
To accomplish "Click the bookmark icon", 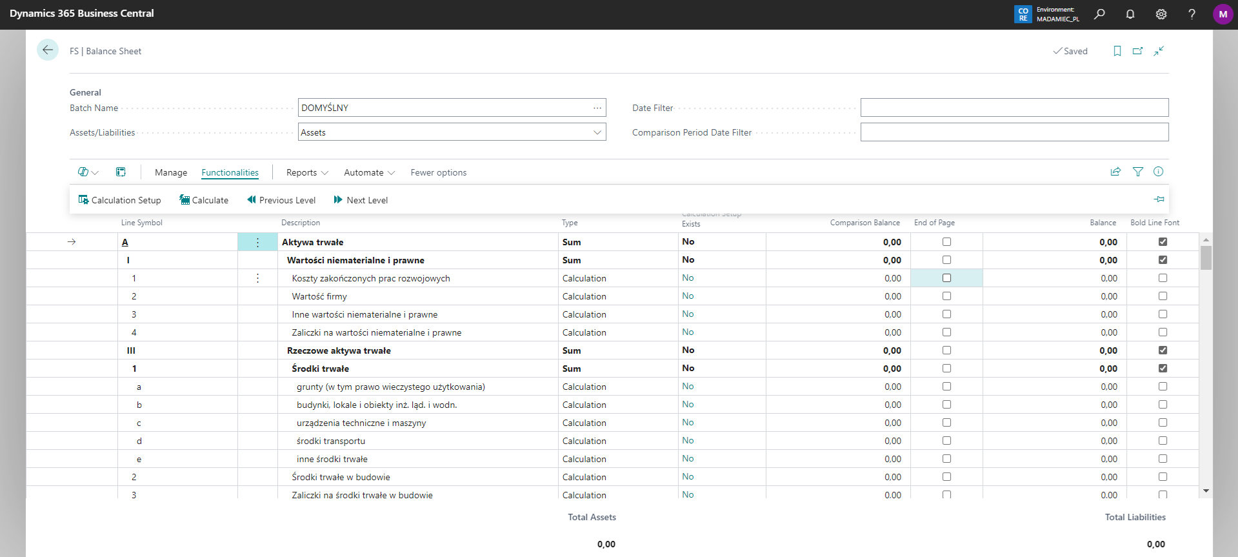I will (1117, 51).
